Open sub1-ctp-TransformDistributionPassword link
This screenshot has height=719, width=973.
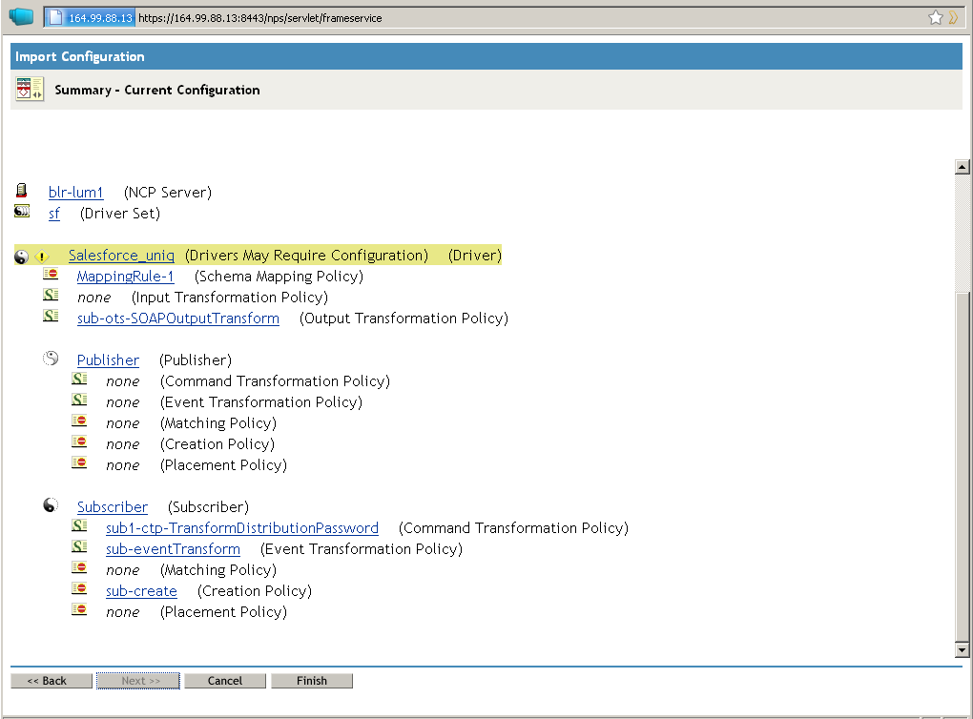click(242, 528)
